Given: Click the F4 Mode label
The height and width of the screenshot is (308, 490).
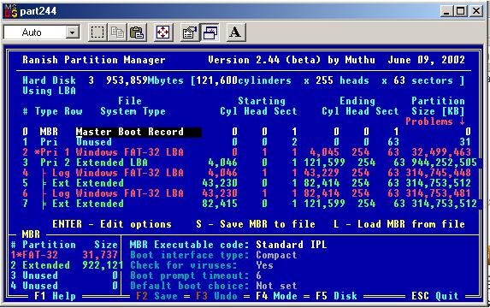Looking at the screenshot, I should coord(276,296).
